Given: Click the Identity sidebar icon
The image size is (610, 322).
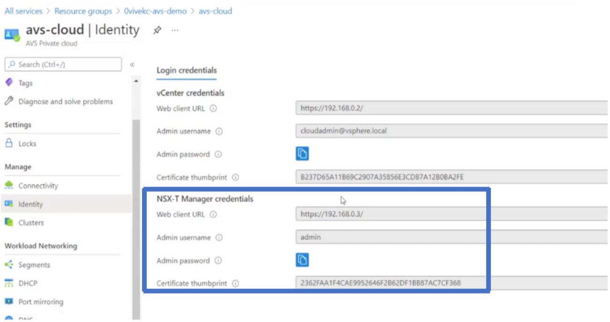Looking at the screenshot, I should (x=9, y=204).
